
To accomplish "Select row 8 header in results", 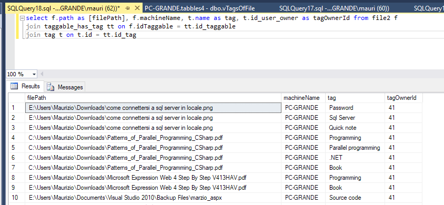I will coord(16,178).
